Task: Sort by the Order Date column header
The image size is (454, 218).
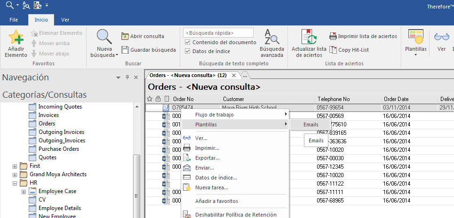Action: pyautogui.click(x=409, y=99)
